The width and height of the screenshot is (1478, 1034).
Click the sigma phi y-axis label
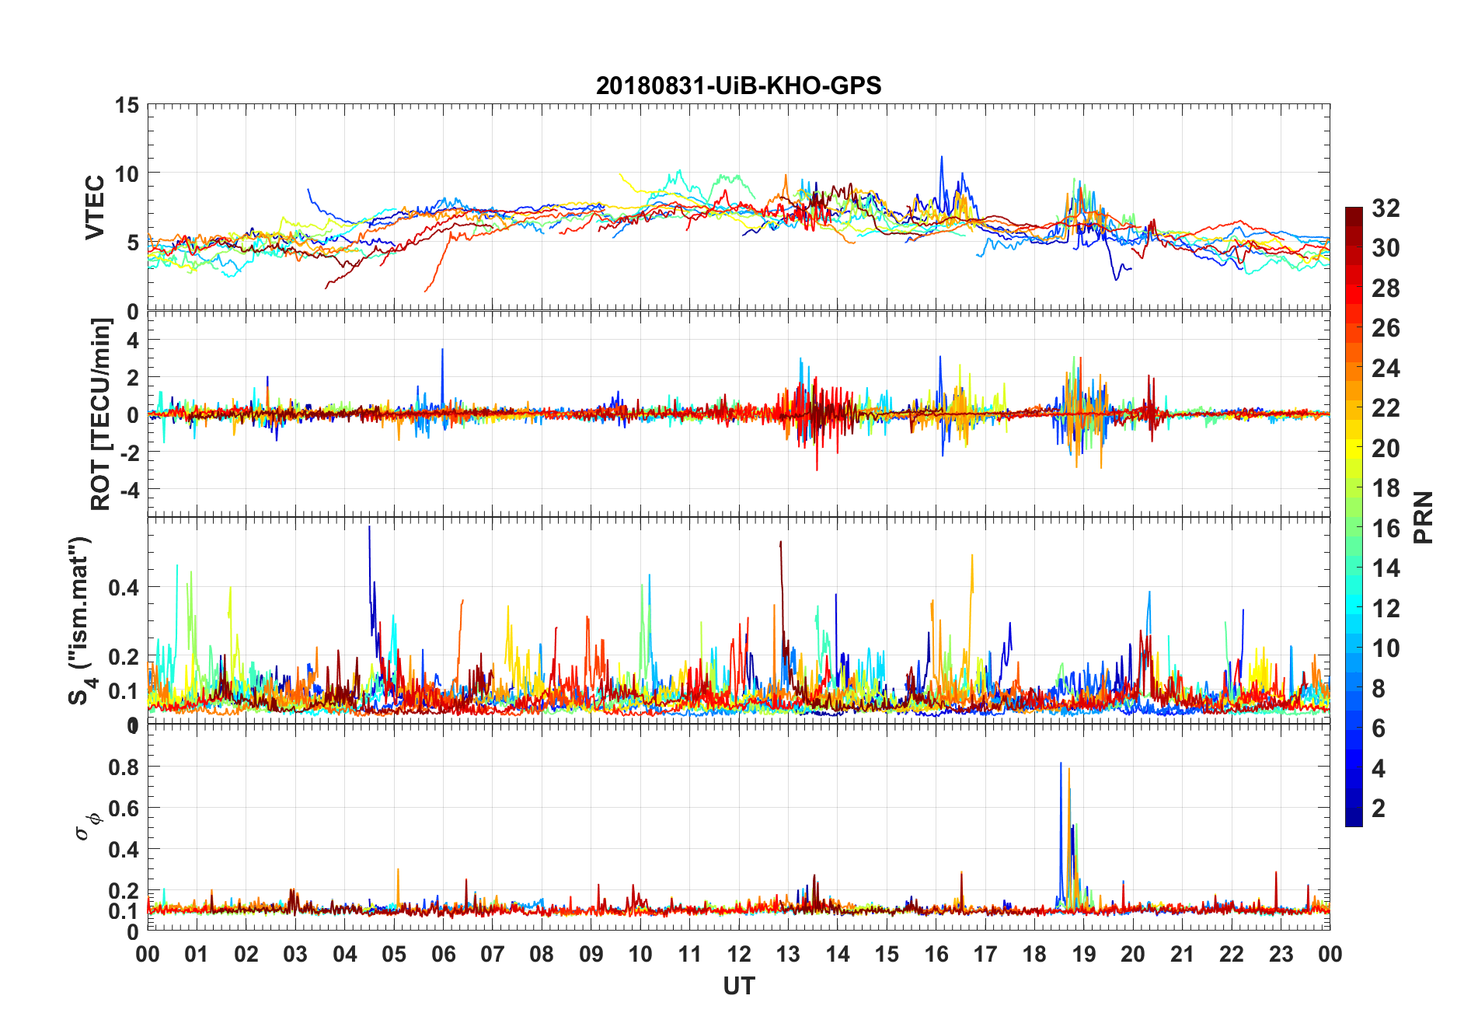coord(87,826)
